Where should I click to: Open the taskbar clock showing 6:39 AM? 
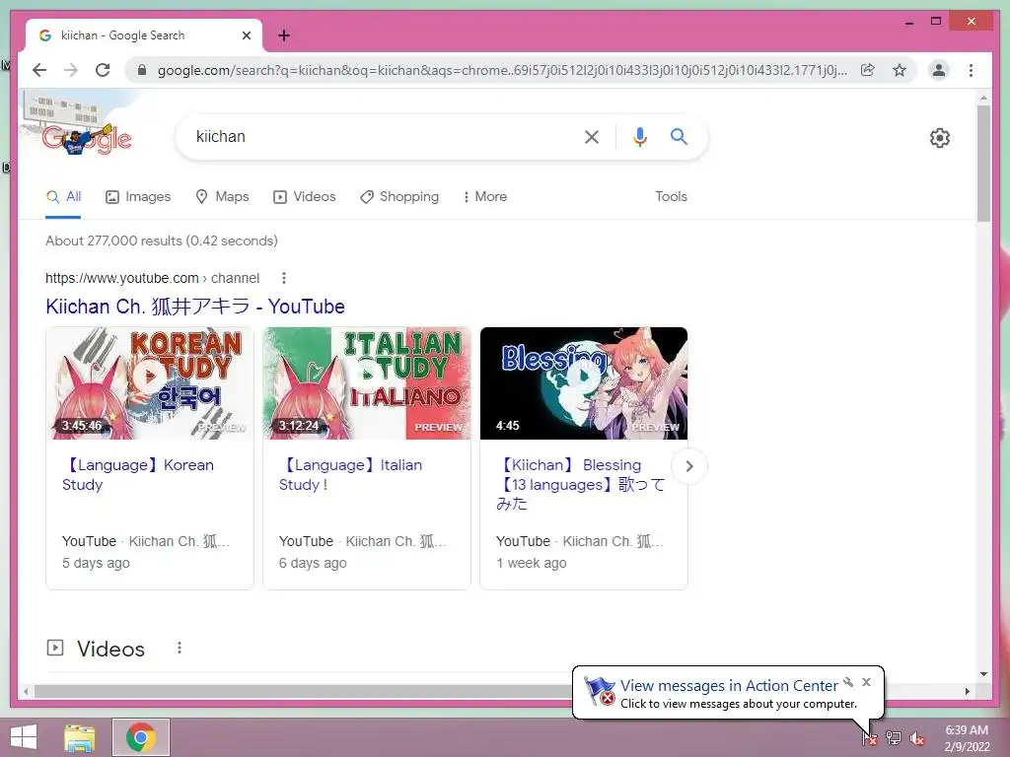(967, 738)
